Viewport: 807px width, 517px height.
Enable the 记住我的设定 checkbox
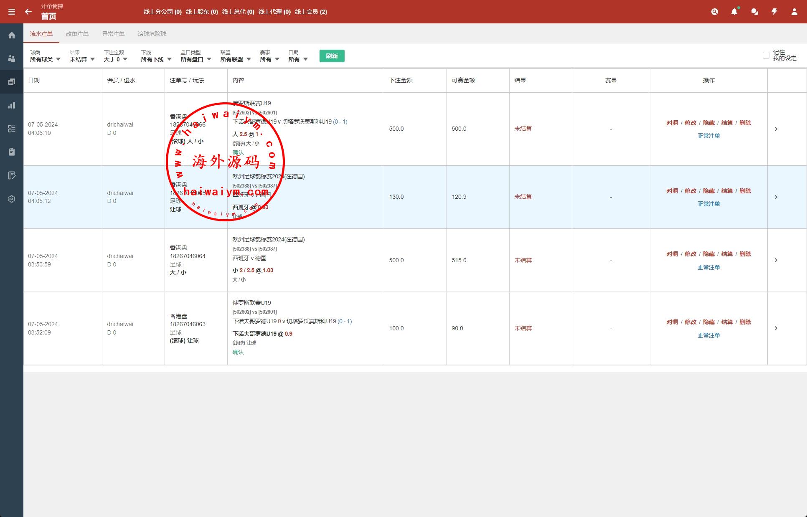click(766, 55)
